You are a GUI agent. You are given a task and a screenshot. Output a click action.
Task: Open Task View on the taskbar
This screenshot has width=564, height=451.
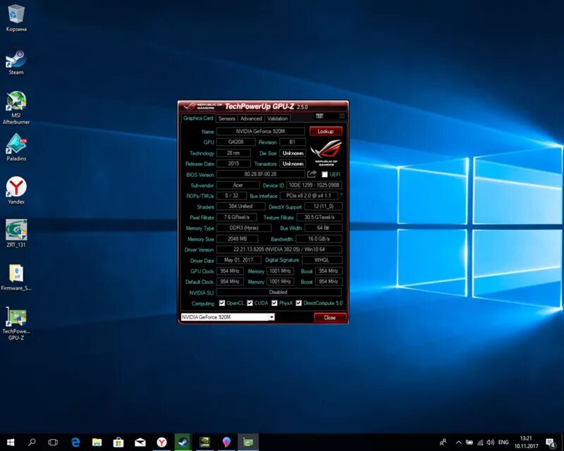coord(54,442)
